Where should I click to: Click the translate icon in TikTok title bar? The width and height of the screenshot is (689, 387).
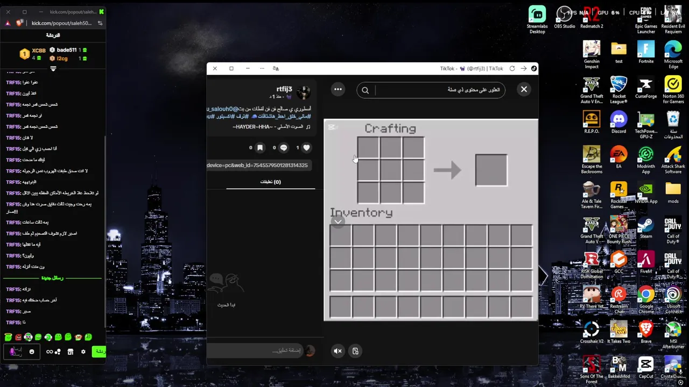point(276,68)
